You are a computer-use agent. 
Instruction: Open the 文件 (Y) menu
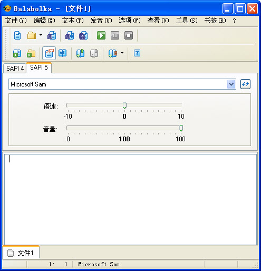(16, 21)
